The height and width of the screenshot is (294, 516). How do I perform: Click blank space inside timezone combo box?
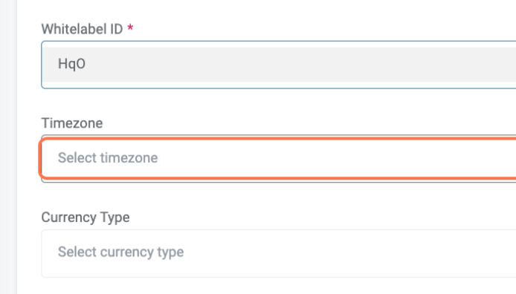(329, 158)
